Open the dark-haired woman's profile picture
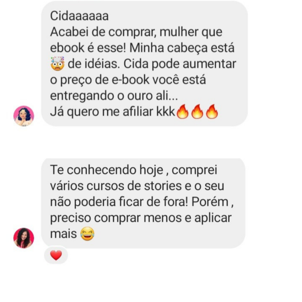Viewport: 302px width, 302px height. (x=24, y=238)
